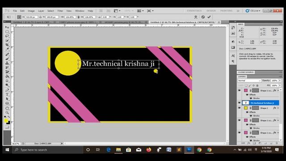This screenshot has width=286, height=161.
Task: Click the reference point location icon
Action: tap(19, 17)
